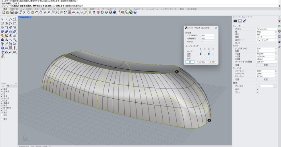Image resolution: width=281 pixels, height=147 pixels.
Task: Adjust the レンズ長 lens length stepper
Action: (276, 49)
